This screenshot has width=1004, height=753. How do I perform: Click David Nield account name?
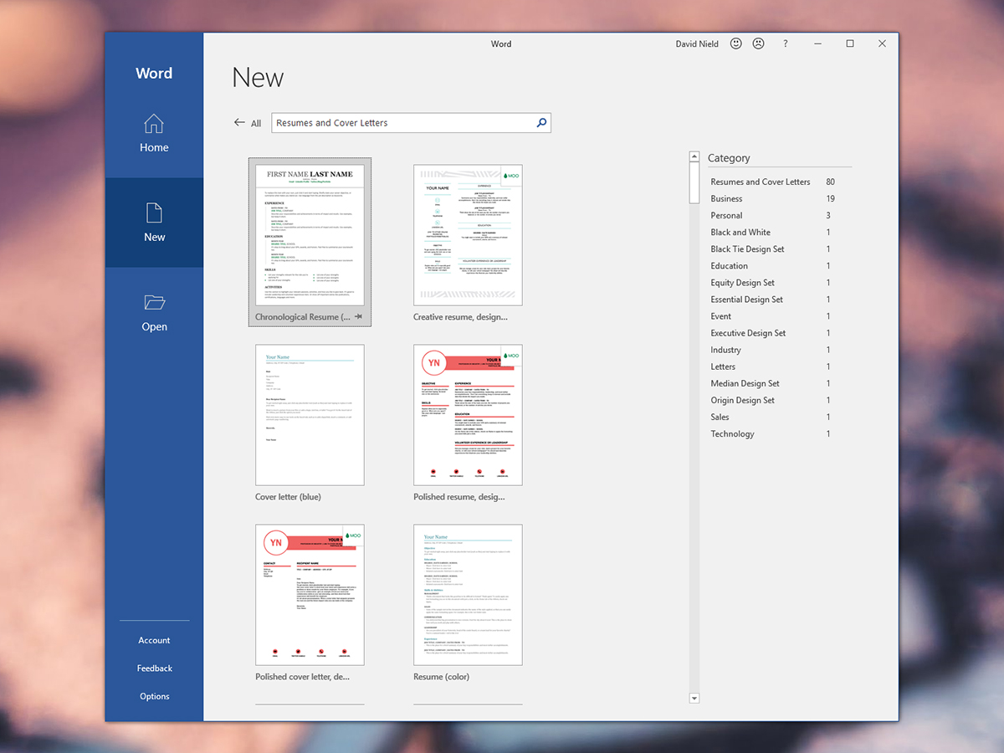pos(697,44)
